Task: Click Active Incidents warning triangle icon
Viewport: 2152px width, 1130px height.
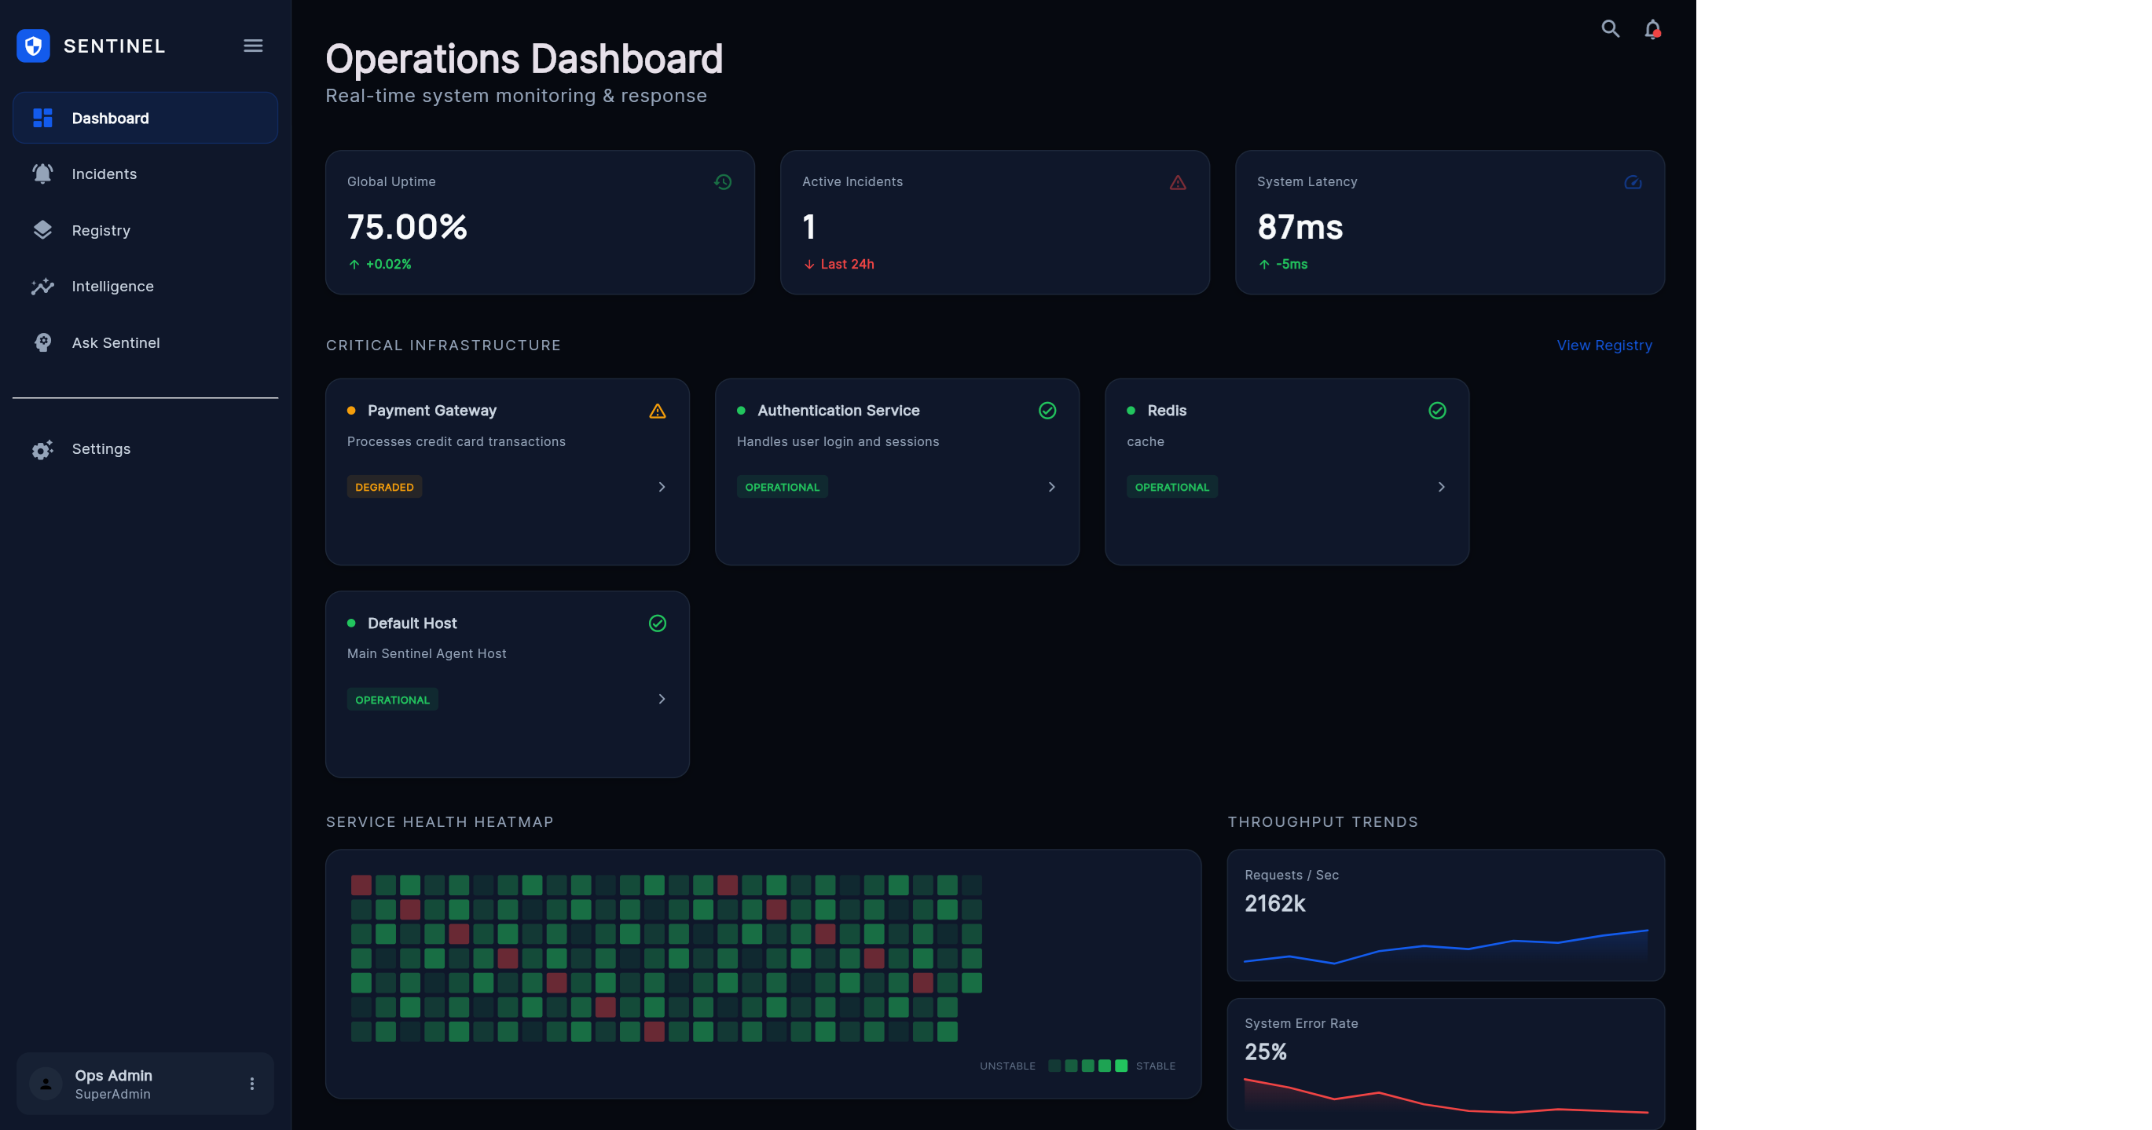Action: click(x=1177, y=182)
